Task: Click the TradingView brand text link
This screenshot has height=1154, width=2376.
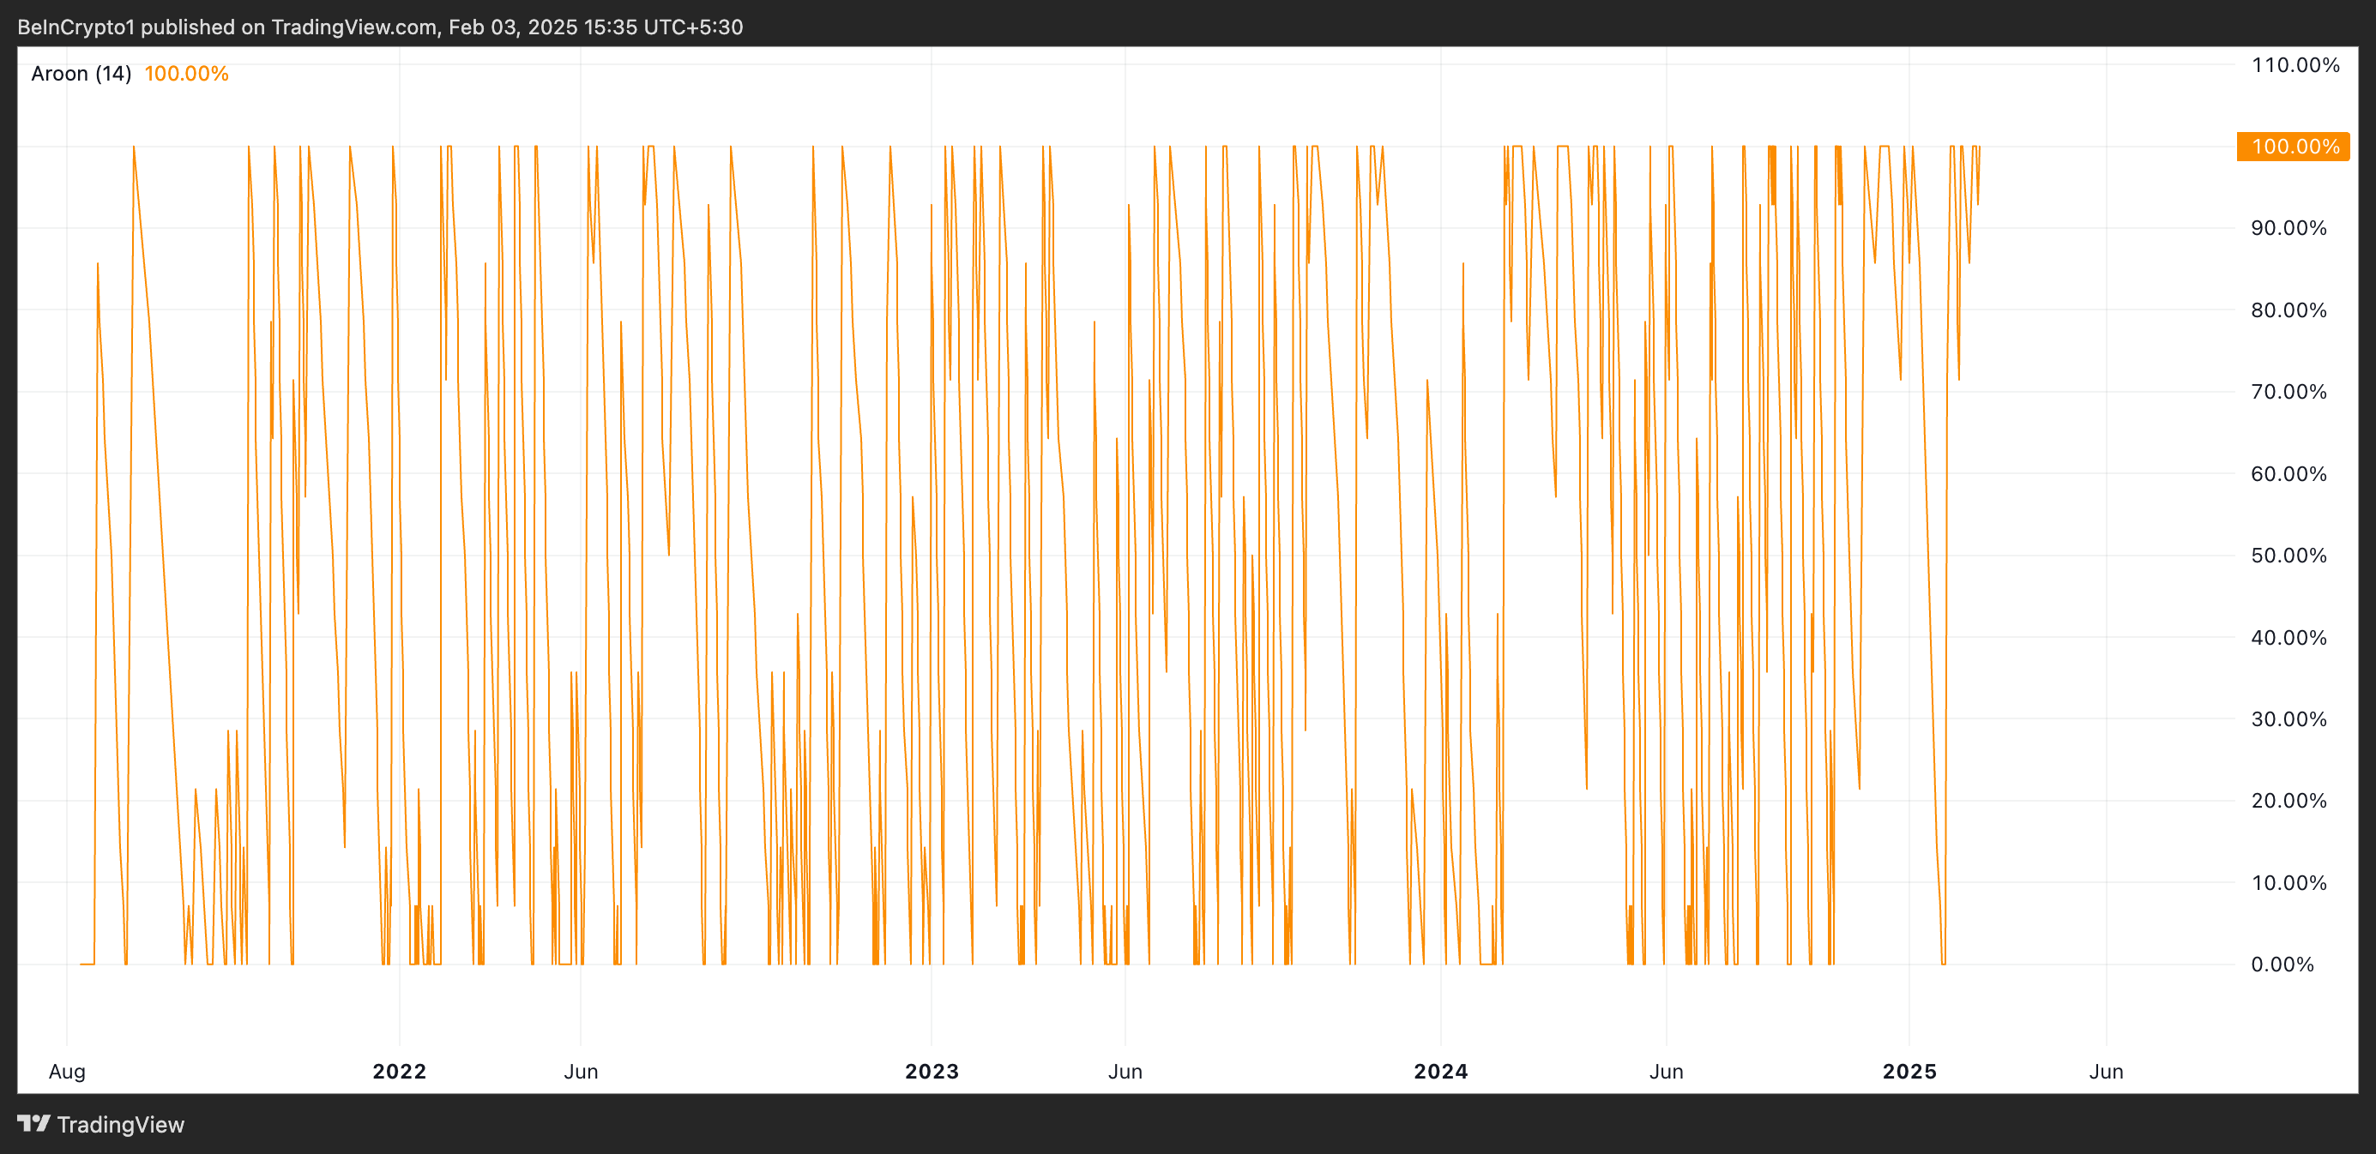Action: tap(120, 1125)
